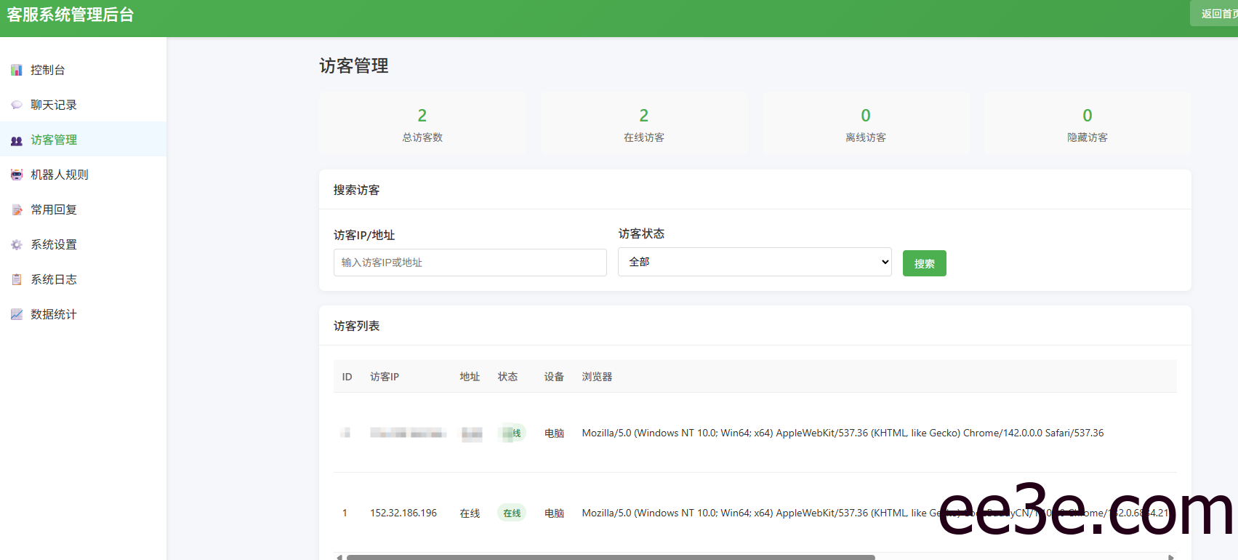Screen dimensions: 1238x560
Task: Click the 数据统计 line chart icon
Action: (17, 314)
